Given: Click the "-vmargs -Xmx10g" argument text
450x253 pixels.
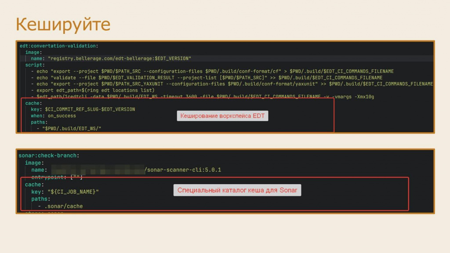Looking at the screenshot, I should pos(353,97).
